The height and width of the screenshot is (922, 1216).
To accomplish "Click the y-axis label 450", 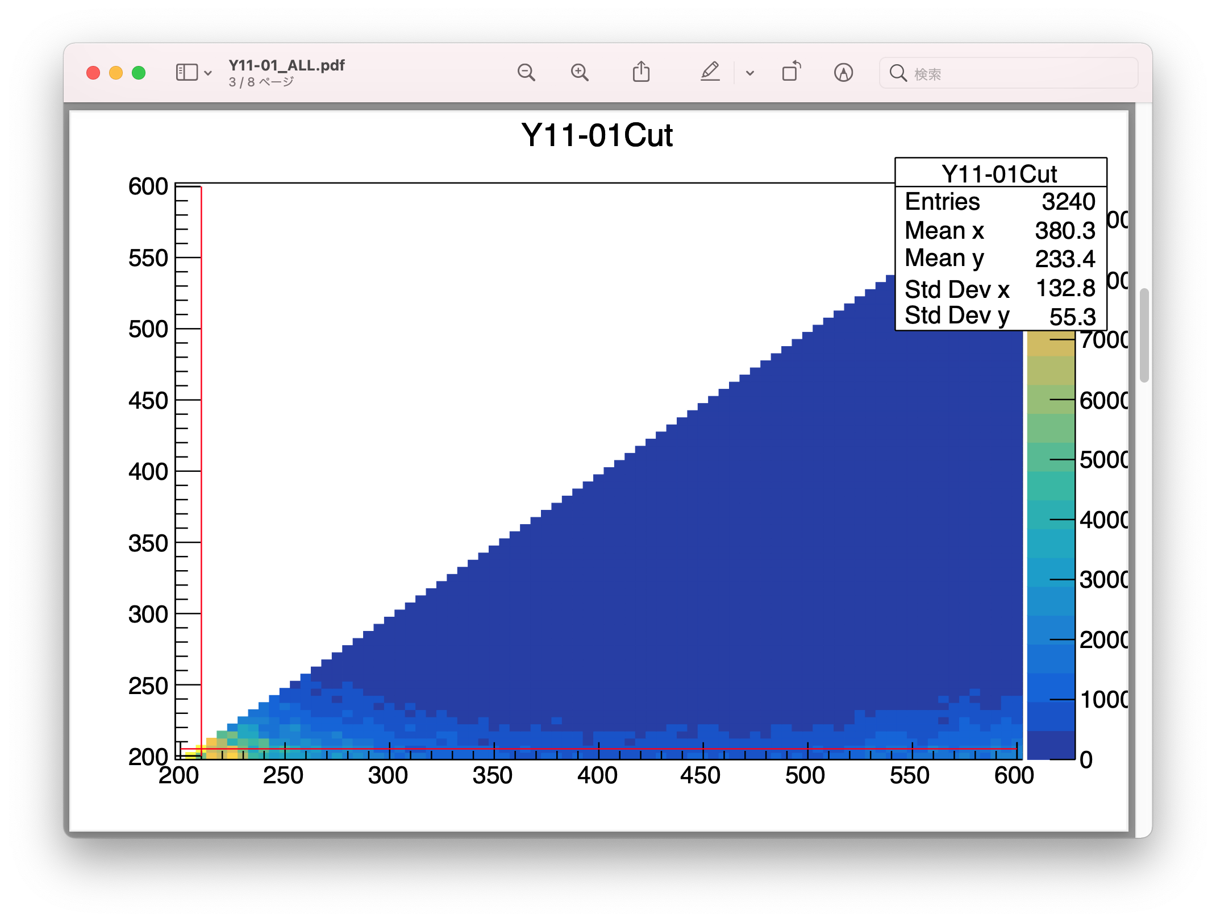I will [x=148, y=401].
